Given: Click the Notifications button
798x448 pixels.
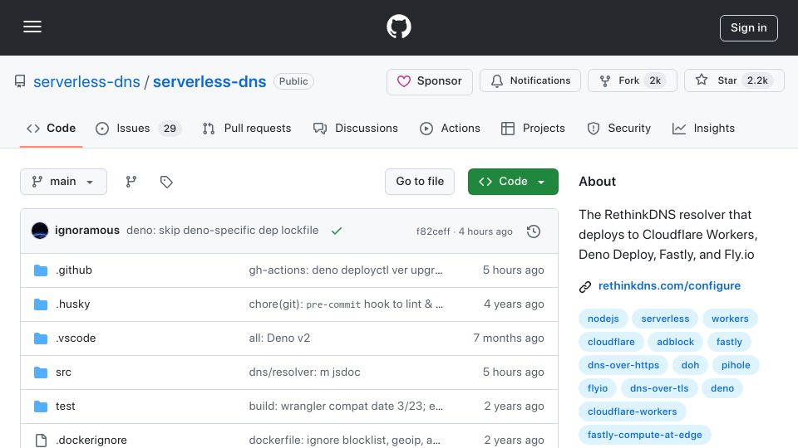Looking at the screenshot, I should click(530, 80).
